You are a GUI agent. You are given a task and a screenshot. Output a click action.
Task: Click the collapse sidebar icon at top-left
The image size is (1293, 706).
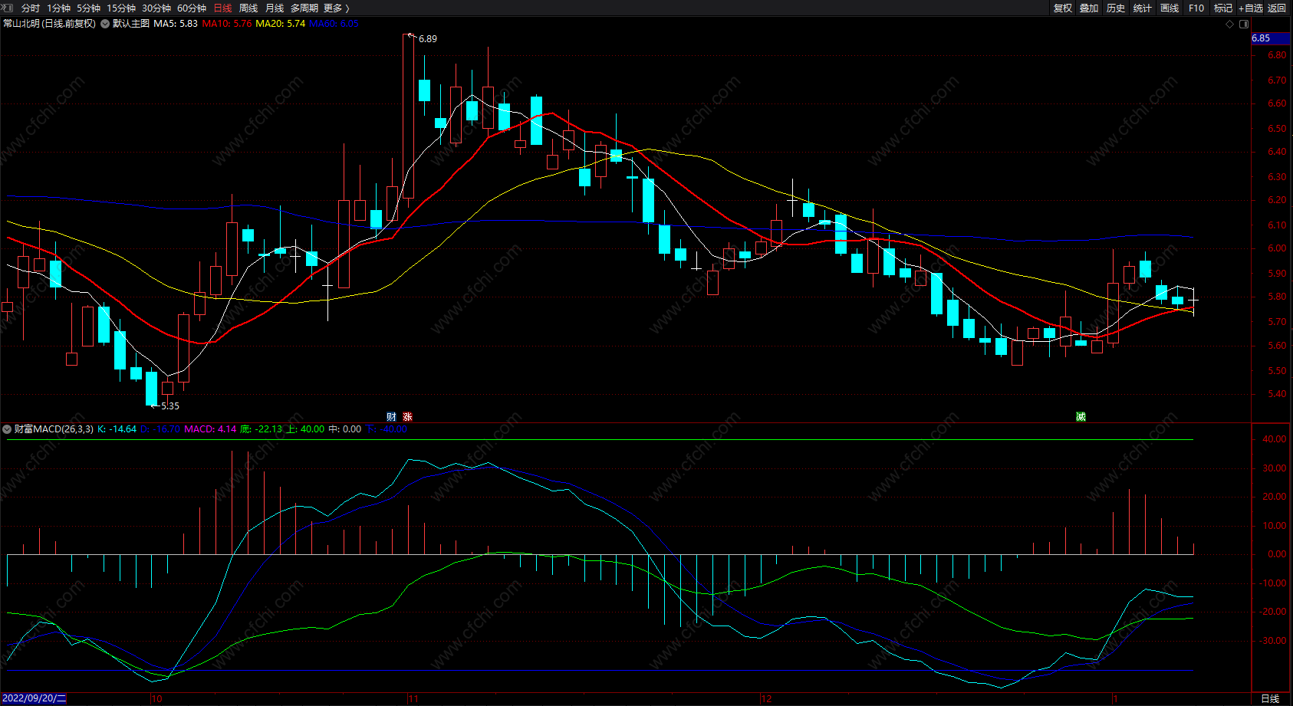[8, 8]
